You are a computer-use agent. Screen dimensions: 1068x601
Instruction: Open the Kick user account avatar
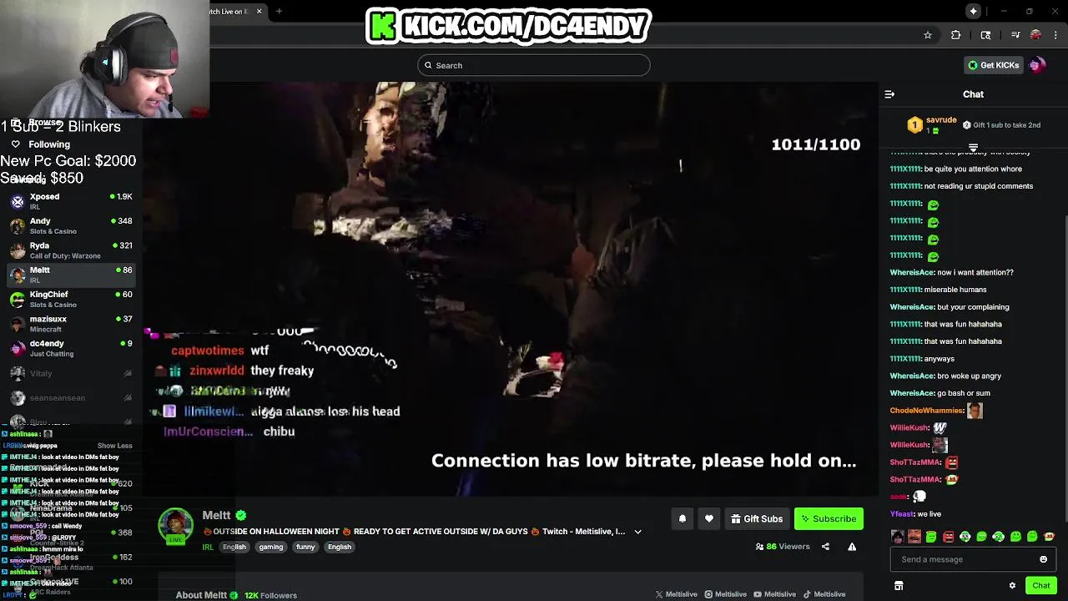coord(1036,65)
